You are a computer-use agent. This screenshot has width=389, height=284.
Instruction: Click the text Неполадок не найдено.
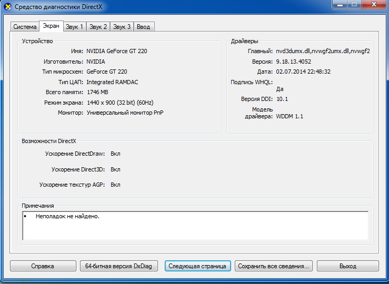(x=67, y=216)
